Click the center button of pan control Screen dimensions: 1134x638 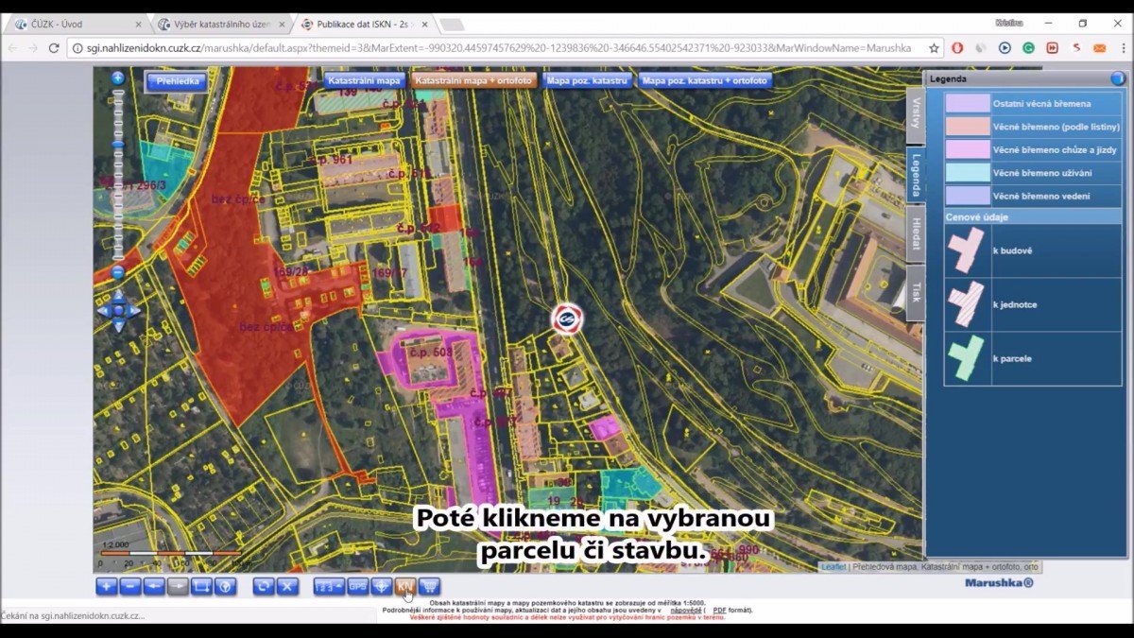tap(119, 310)
